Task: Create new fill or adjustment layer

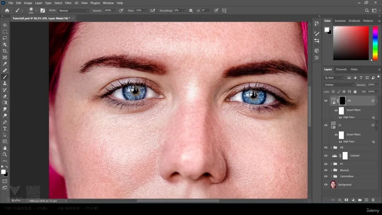Action: point(353,200)
